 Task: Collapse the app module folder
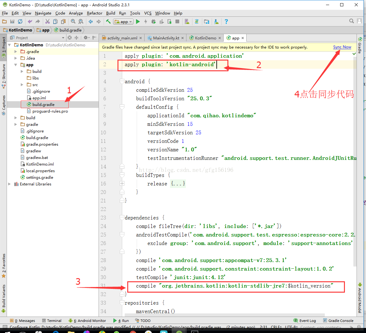[x=16, y=65]
